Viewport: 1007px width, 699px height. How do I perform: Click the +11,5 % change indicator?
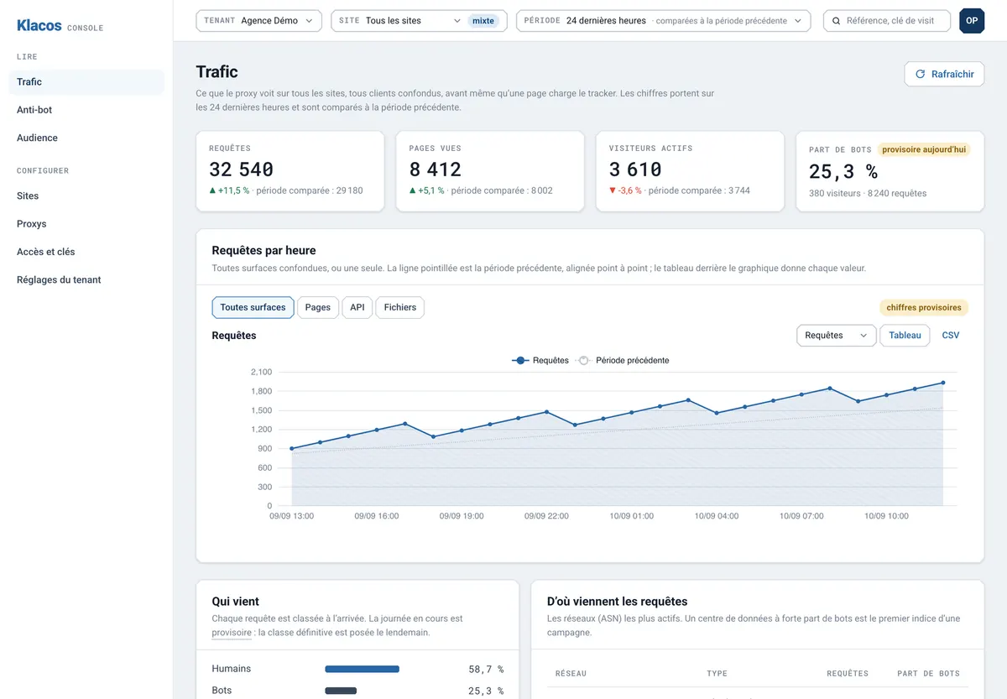tap(229, 190)
